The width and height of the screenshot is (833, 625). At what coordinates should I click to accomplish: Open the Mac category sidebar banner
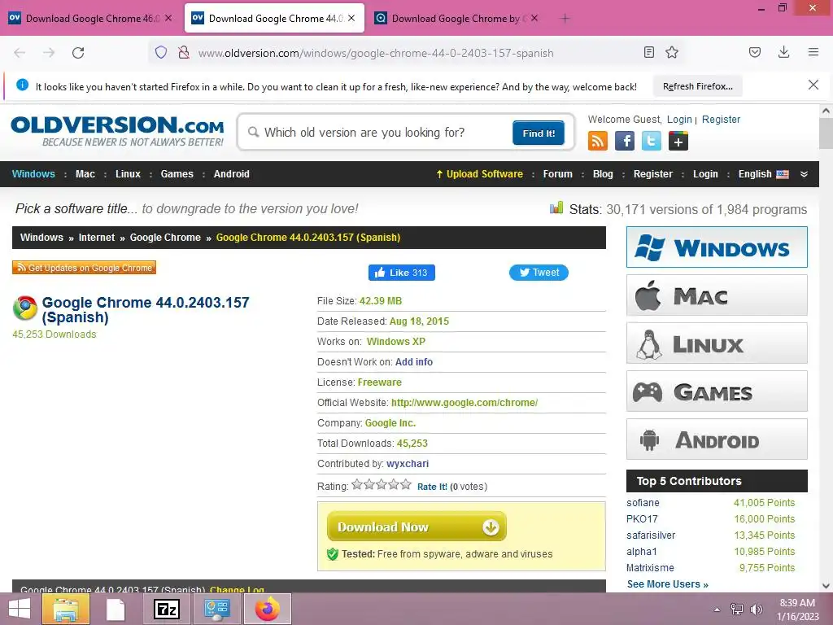(x=717, y=295)
